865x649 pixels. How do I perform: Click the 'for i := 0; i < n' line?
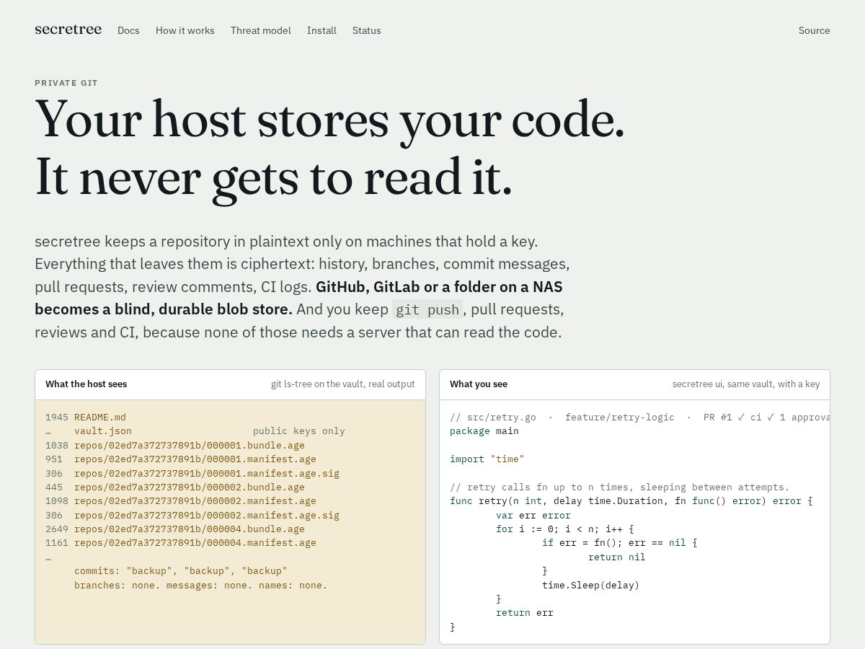[565, 529]
